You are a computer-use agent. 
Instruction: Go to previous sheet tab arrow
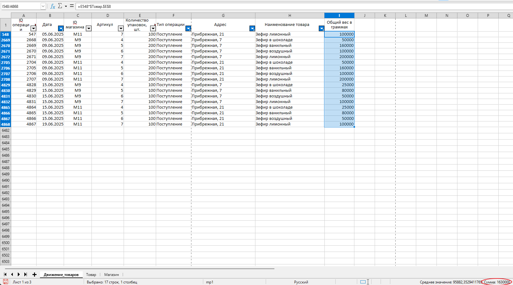[12, 274]
